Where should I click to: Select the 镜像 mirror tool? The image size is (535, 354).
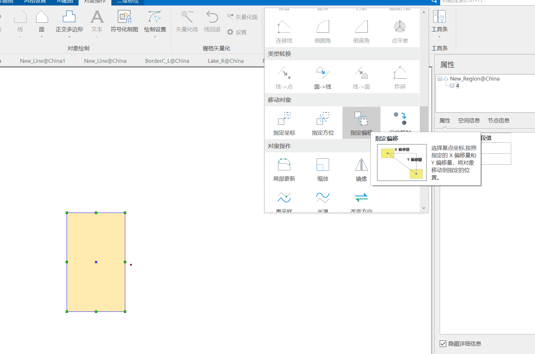(361, 169)
